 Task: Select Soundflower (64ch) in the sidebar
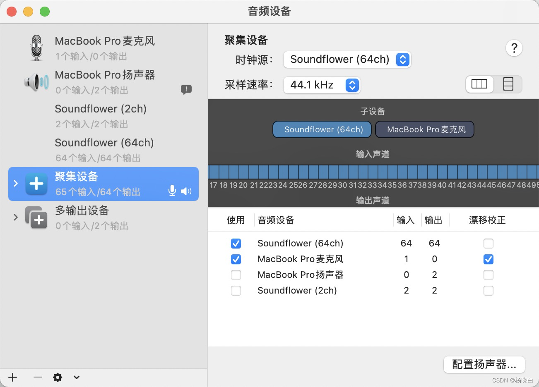[103, 150]
